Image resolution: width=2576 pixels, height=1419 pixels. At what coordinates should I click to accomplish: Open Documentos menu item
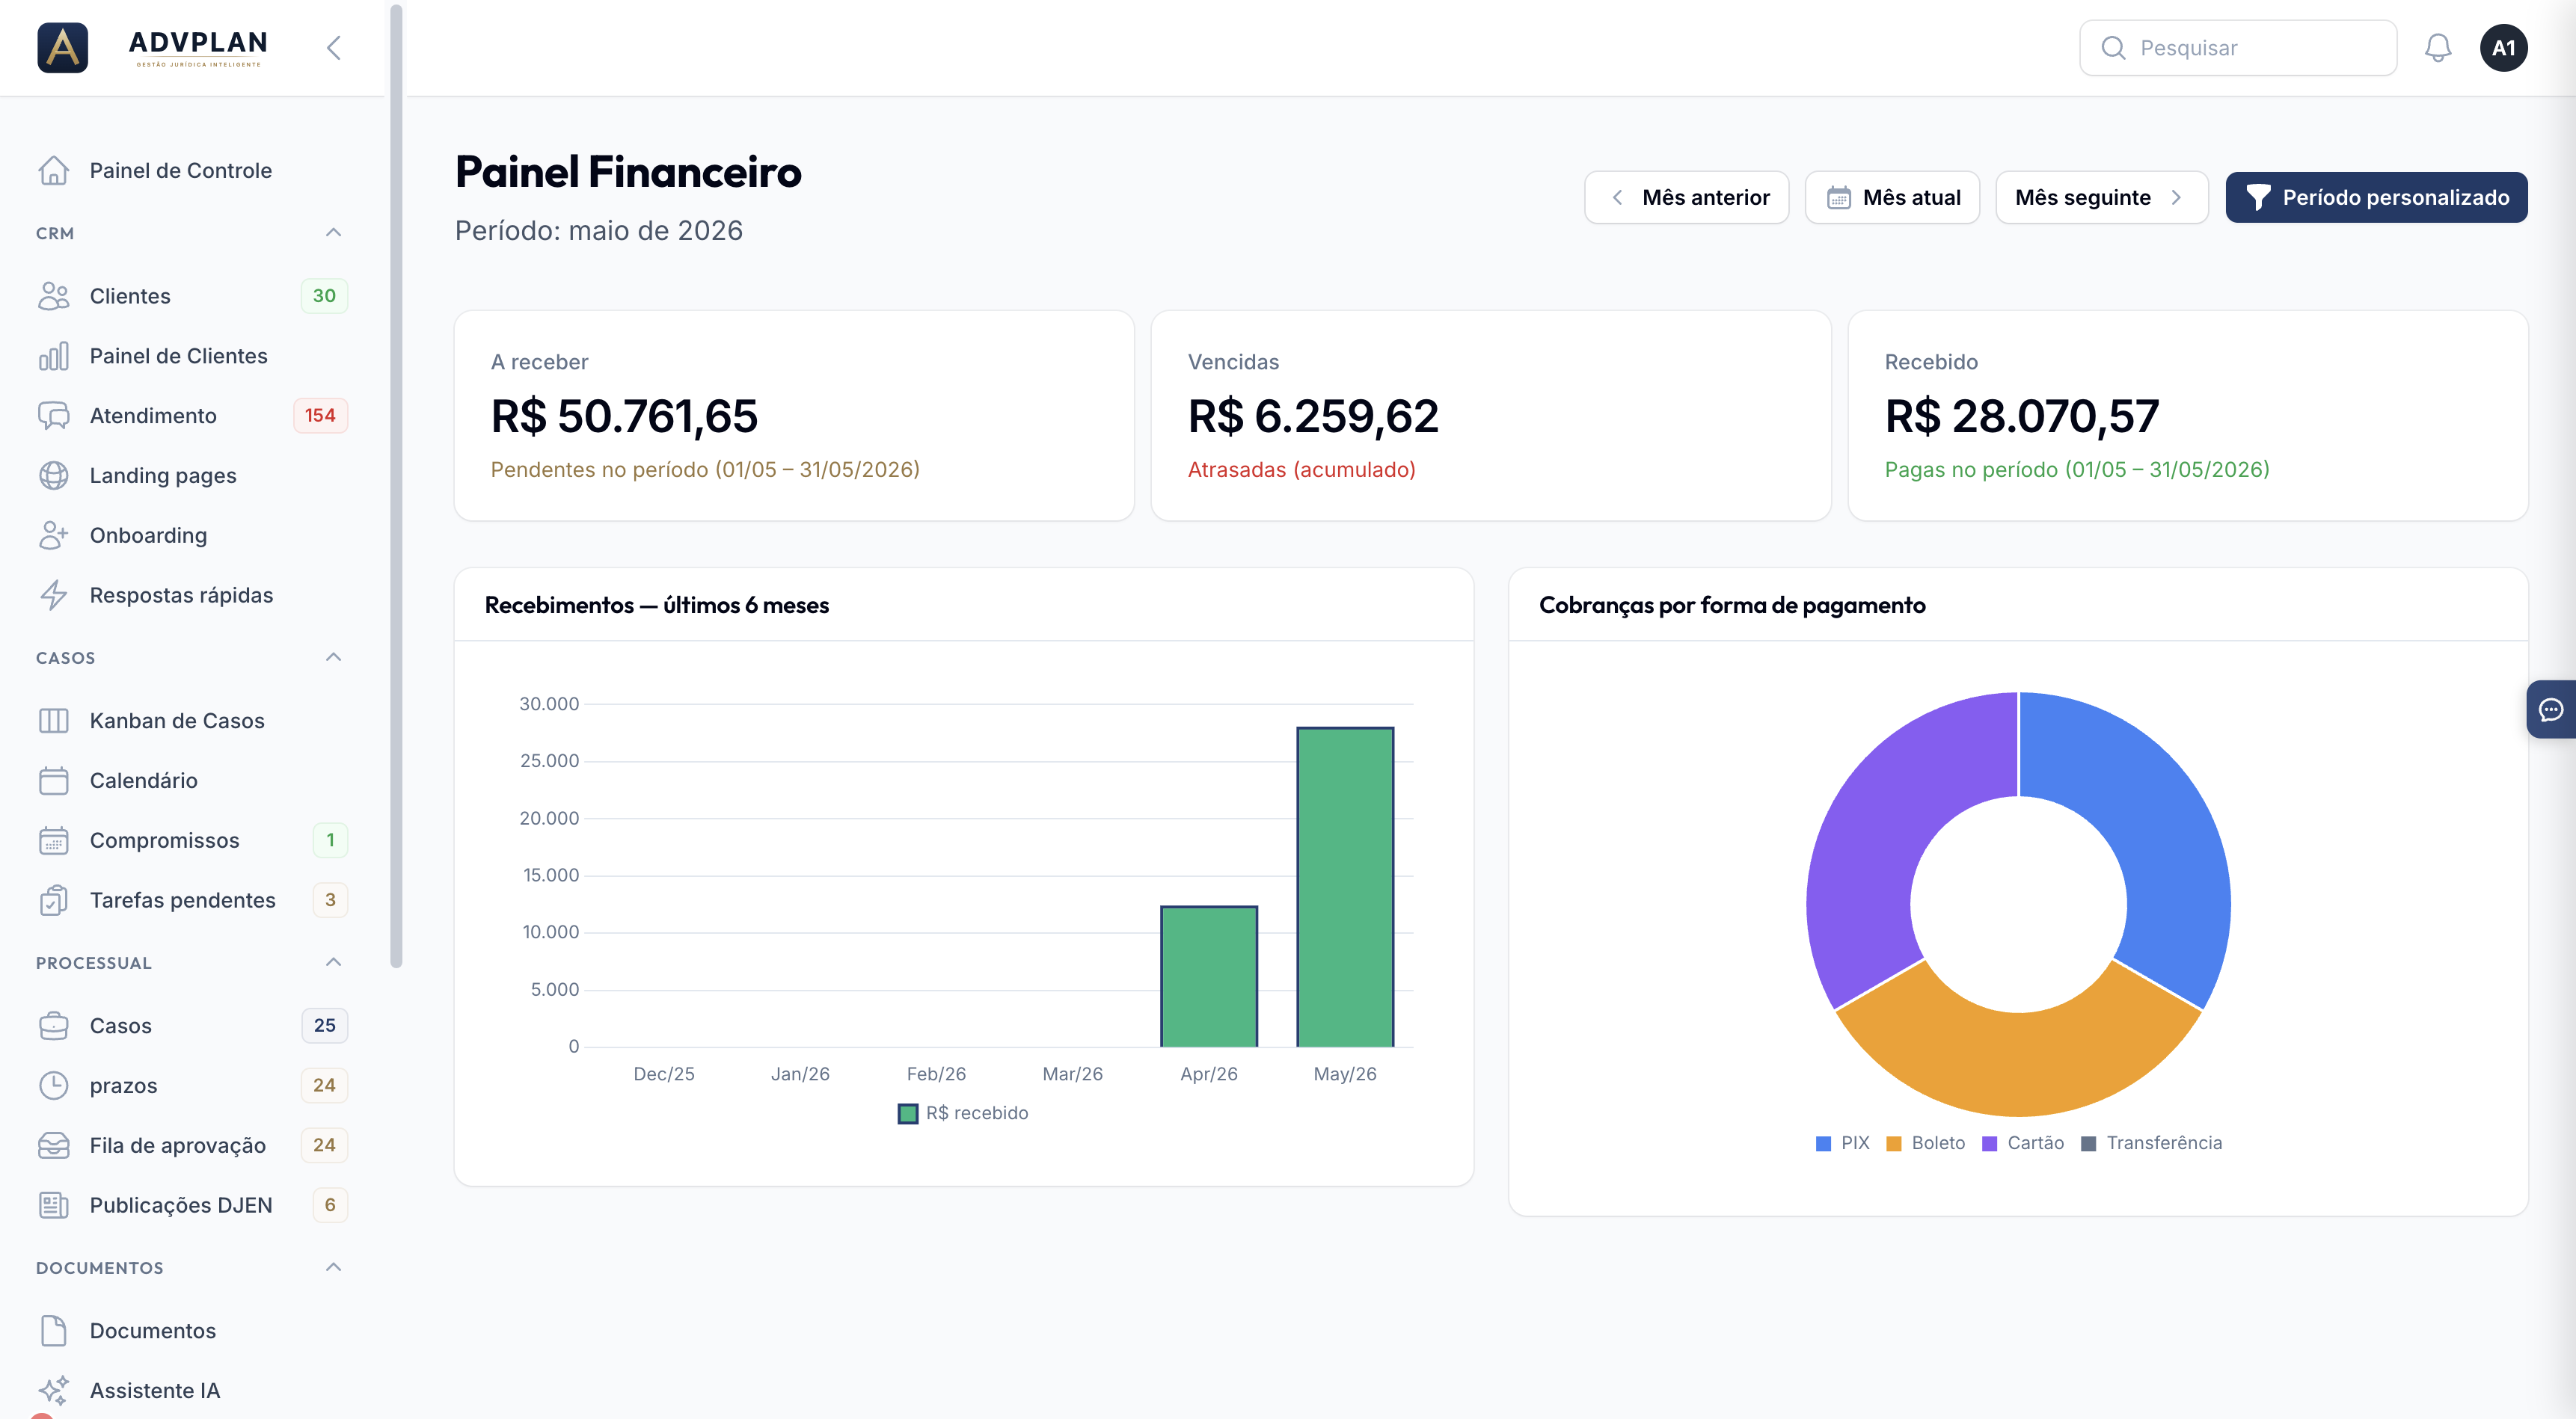[192, 1331]
